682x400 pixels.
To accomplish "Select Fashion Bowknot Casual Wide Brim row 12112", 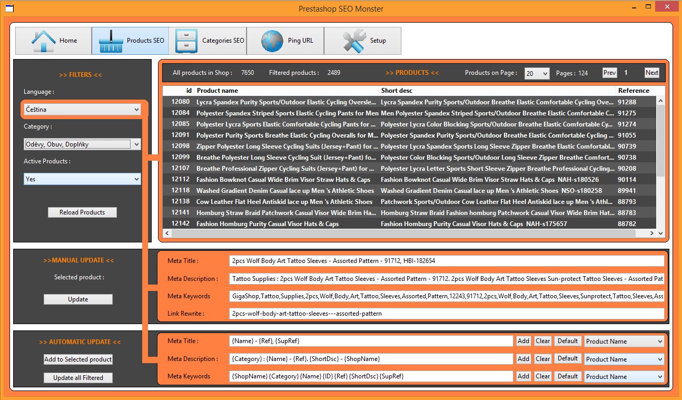I will coord(410,180).
